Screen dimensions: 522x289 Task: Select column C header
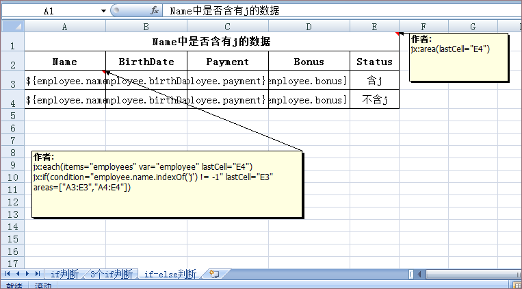227,26
